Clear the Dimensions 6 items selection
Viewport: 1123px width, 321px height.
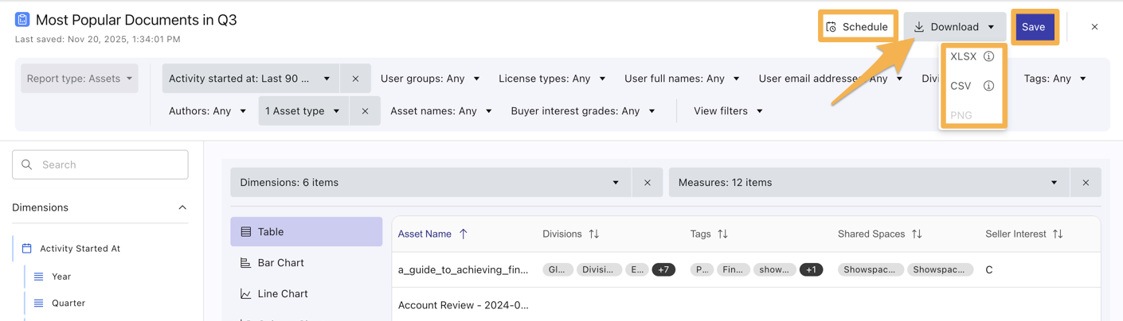647,183
